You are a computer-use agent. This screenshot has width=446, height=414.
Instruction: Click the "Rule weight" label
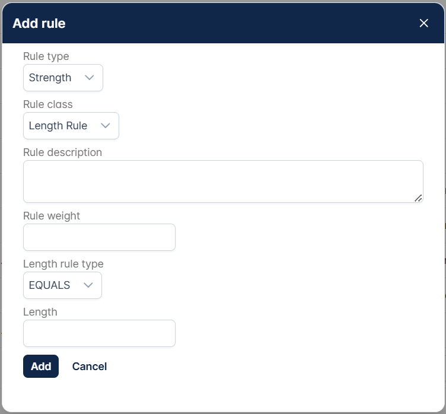[x=52, y=216]
